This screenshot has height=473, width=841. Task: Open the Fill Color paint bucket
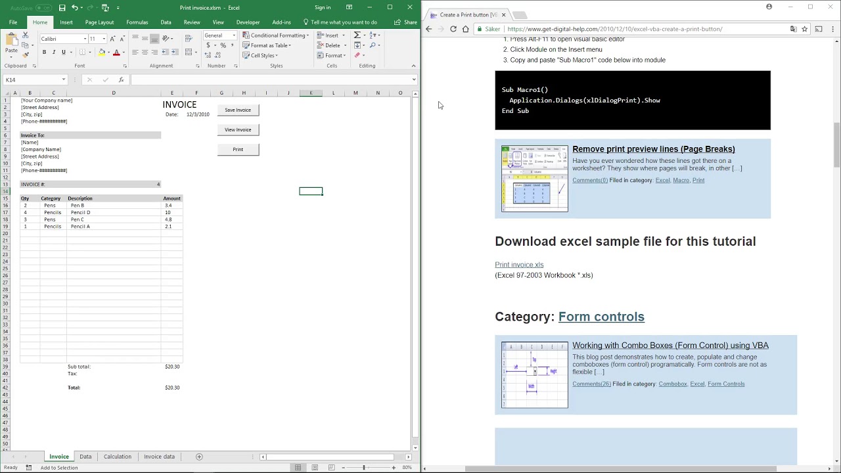coord(101,52)
